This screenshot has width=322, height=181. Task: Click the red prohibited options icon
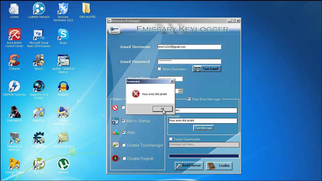click(115, 108)
